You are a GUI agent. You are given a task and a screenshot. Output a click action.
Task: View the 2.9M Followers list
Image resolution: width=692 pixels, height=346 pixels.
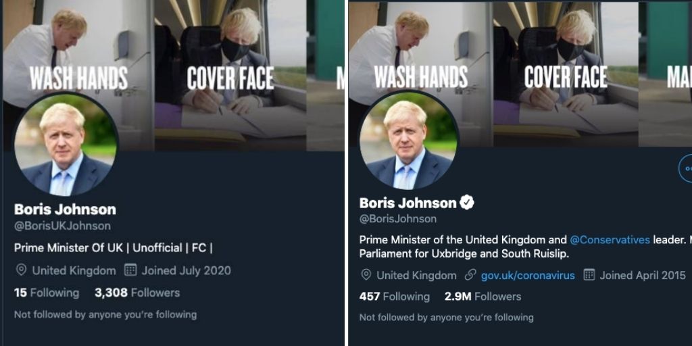[483, 297]
